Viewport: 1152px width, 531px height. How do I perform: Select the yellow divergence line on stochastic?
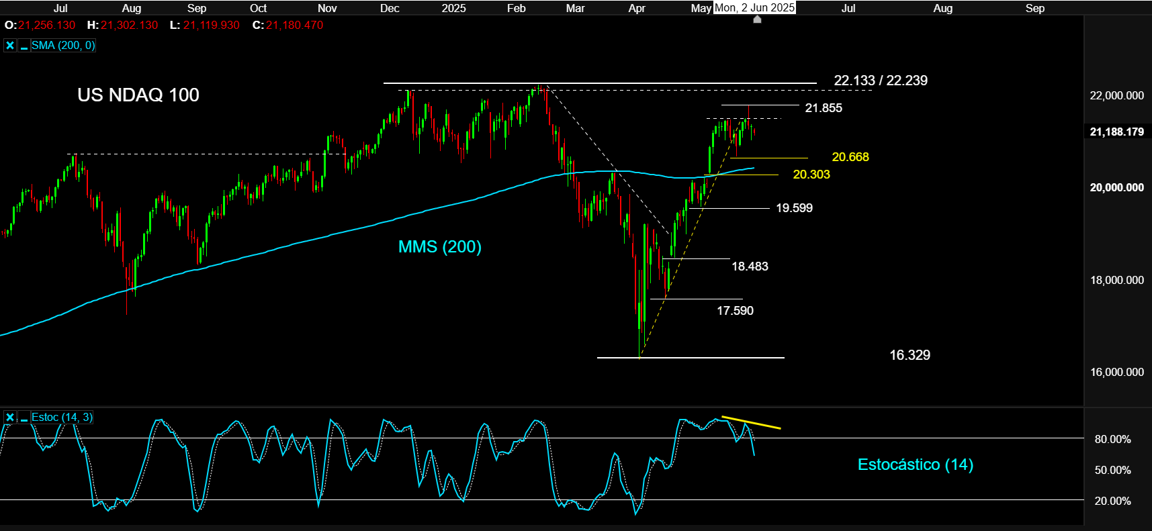point(751,423)
